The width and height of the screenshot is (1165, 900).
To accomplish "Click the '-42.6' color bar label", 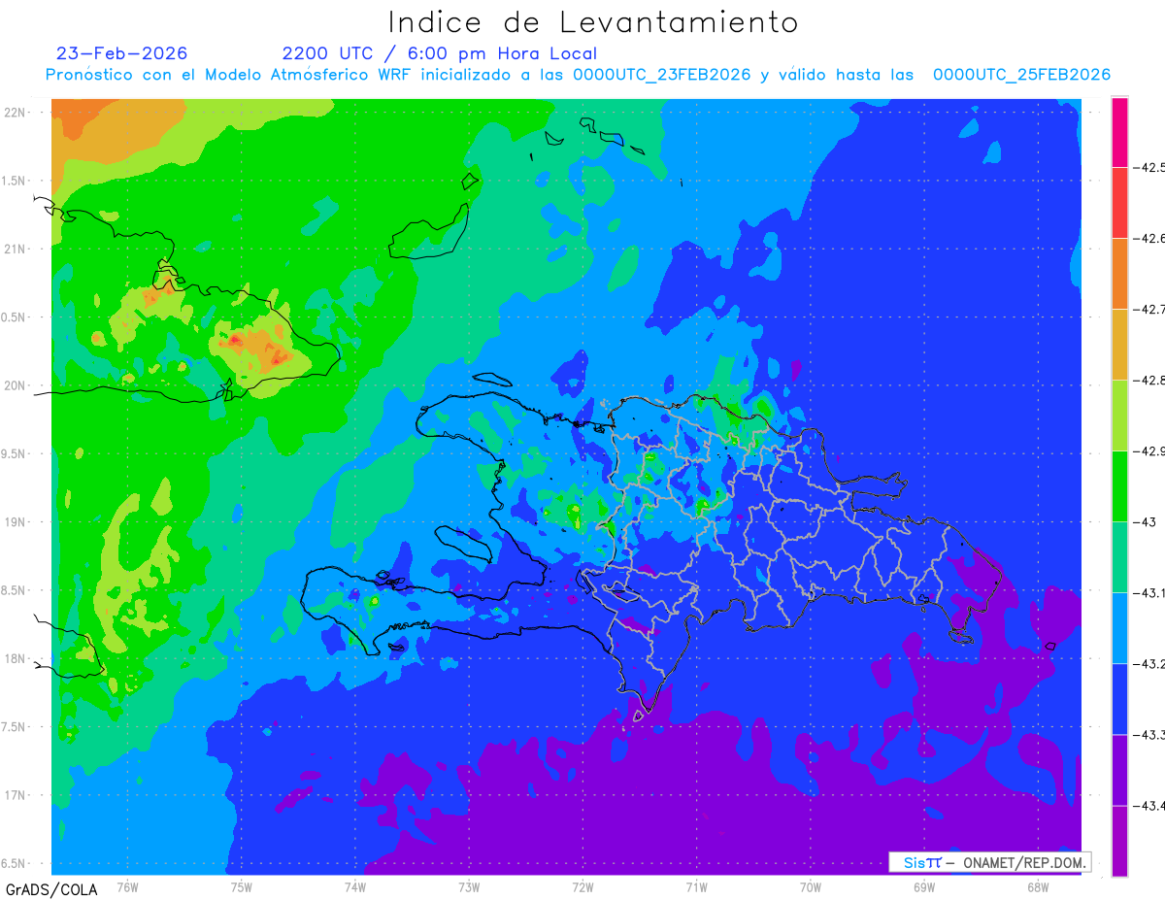I will [1151, 238].
